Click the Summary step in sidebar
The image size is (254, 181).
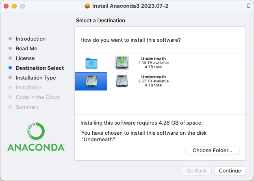(27, 107)
